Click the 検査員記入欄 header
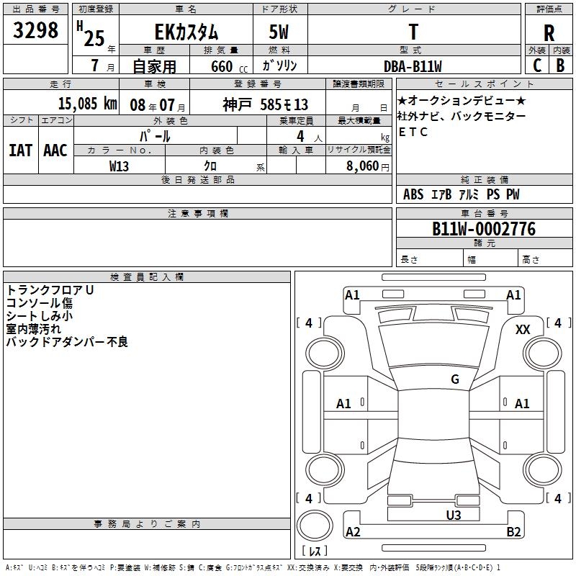576x576 pixels. 147,277
